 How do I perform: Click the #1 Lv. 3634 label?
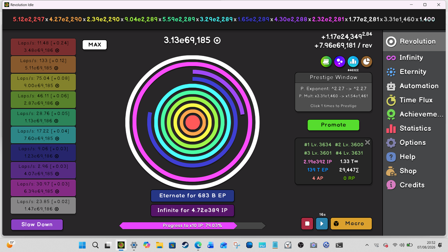click(318, 145)
